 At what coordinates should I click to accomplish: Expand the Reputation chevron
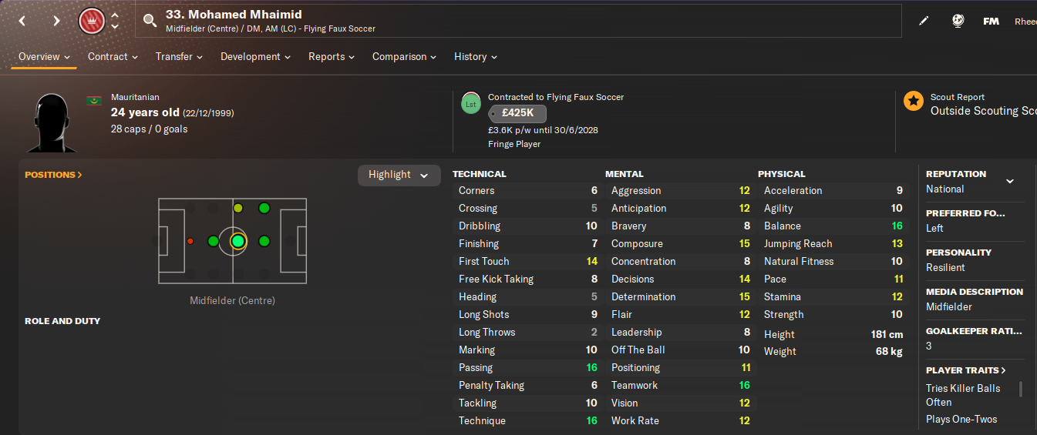[1010, 182]
